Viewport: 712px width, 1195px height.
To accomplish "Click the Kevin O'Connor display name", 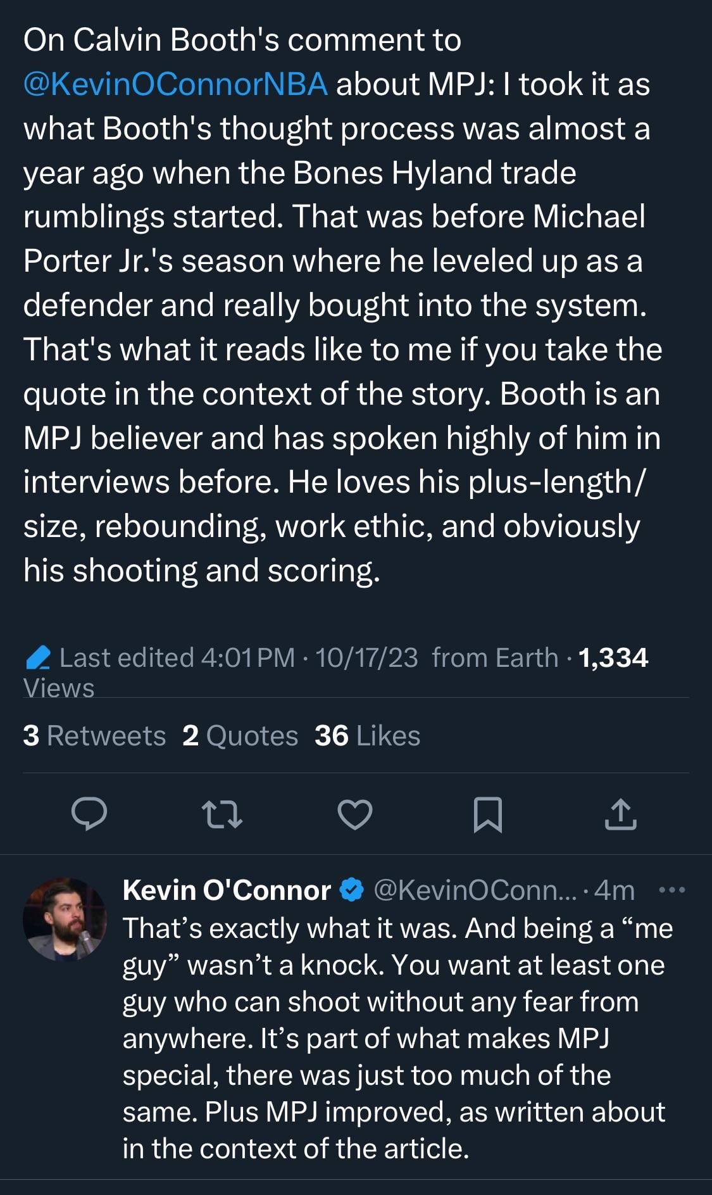I will 227,890.
